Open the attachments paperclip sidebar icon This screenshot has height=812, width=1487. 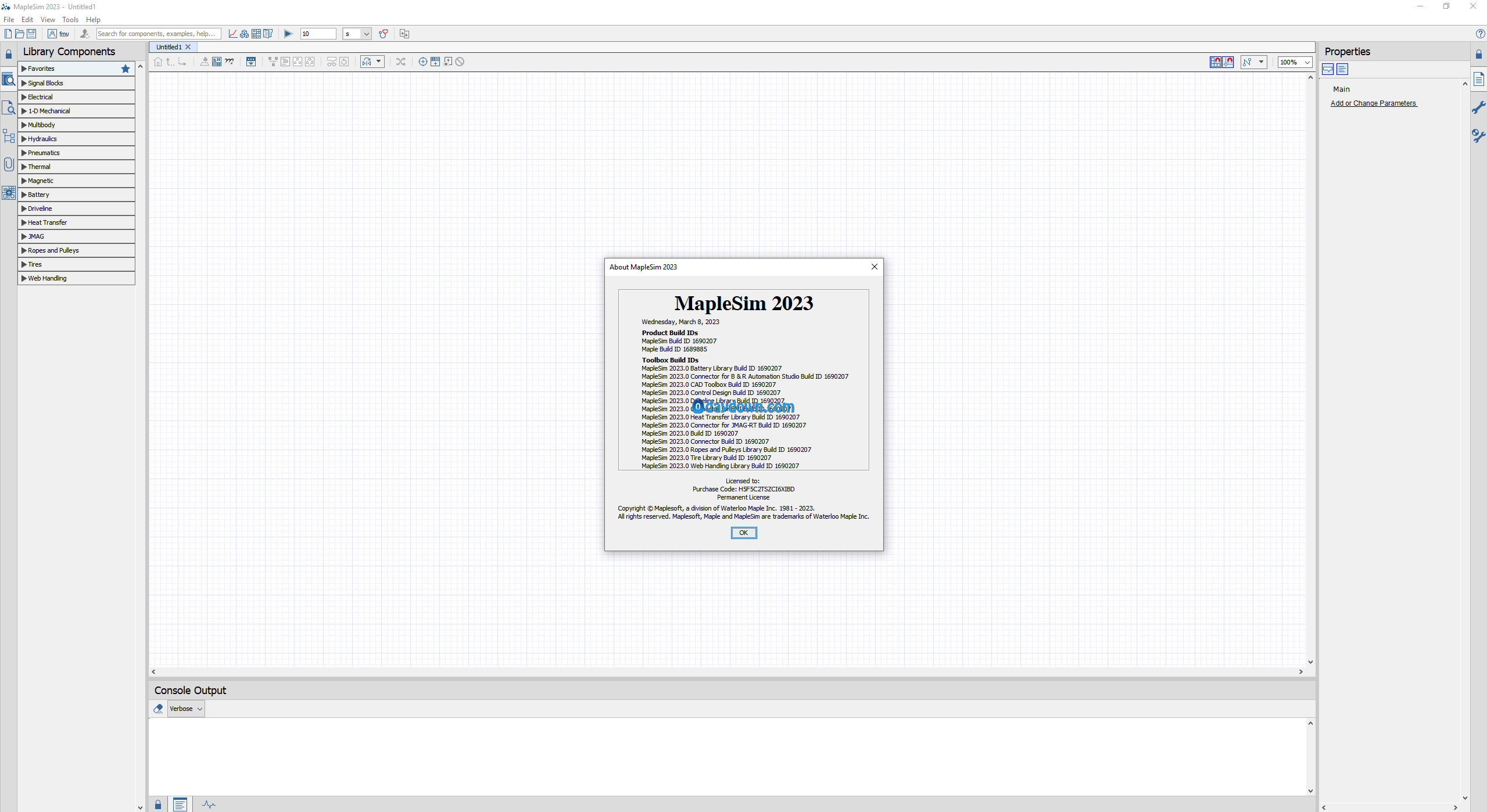click(9, 164)
